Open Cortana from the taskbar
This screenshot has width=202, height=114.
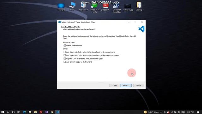pyautogui.click(x=13, y=112)
